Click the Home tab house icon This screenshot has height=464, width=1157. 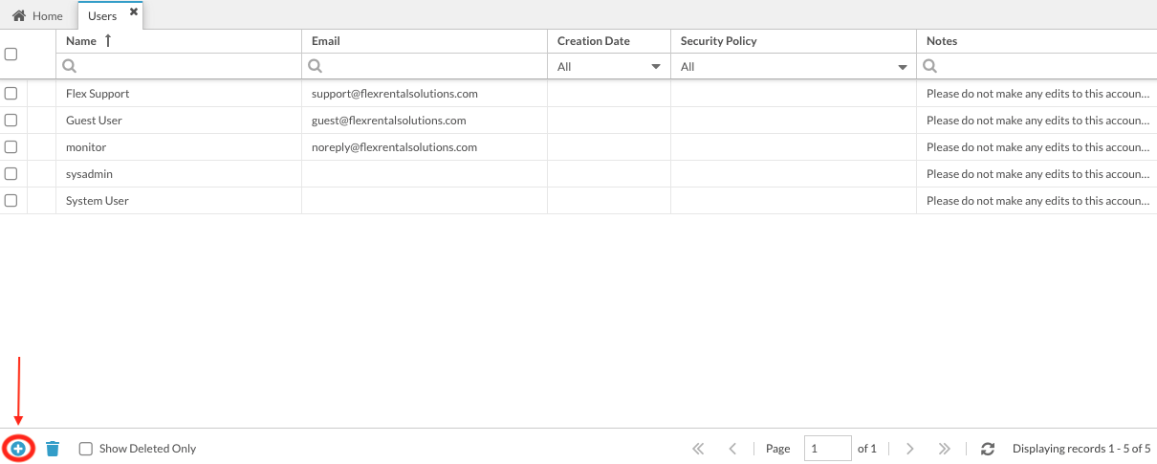coord(18,16)
